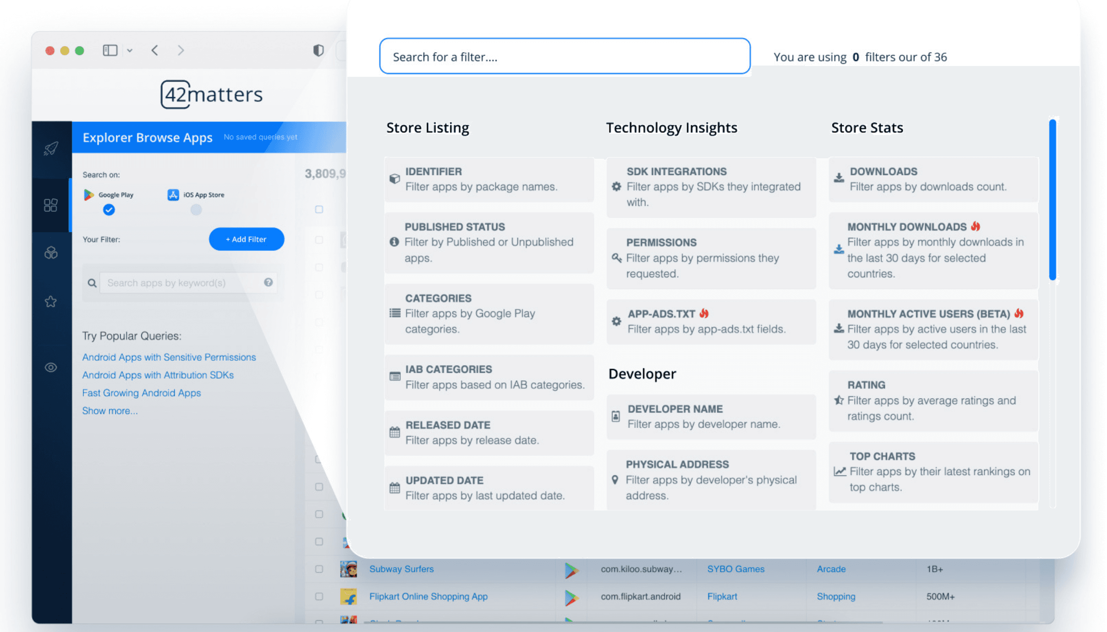This screenshot has width=1107, height=632.
Task: Choose the Categories filter
Action: point(489,314)
